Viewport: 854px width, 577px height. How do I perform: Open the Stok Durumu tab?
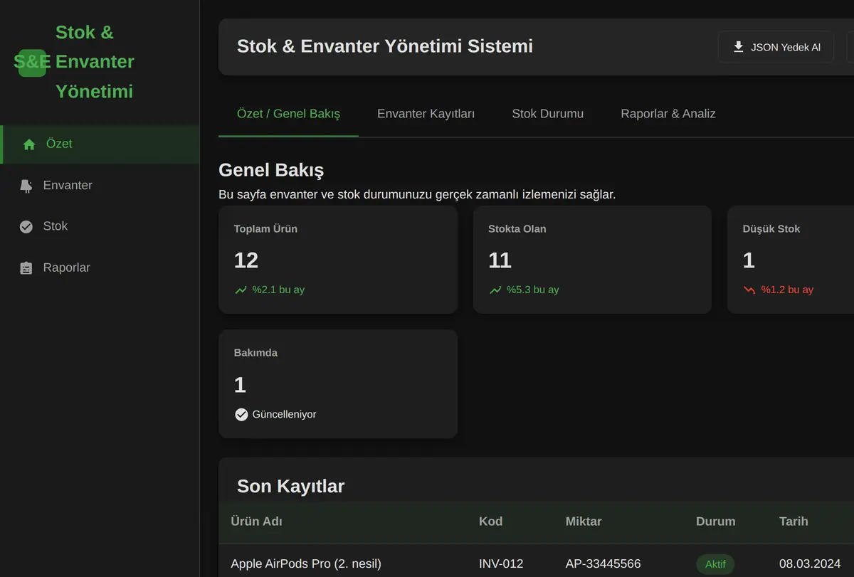(x=548, y=114)
